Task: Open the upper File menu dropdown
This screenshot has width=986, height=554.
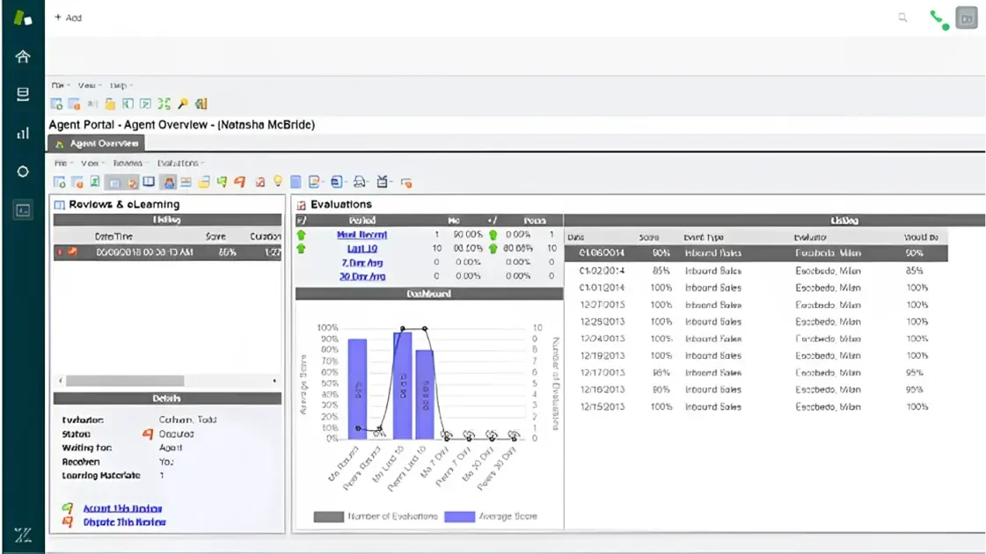Action: [x=59, y=85]
